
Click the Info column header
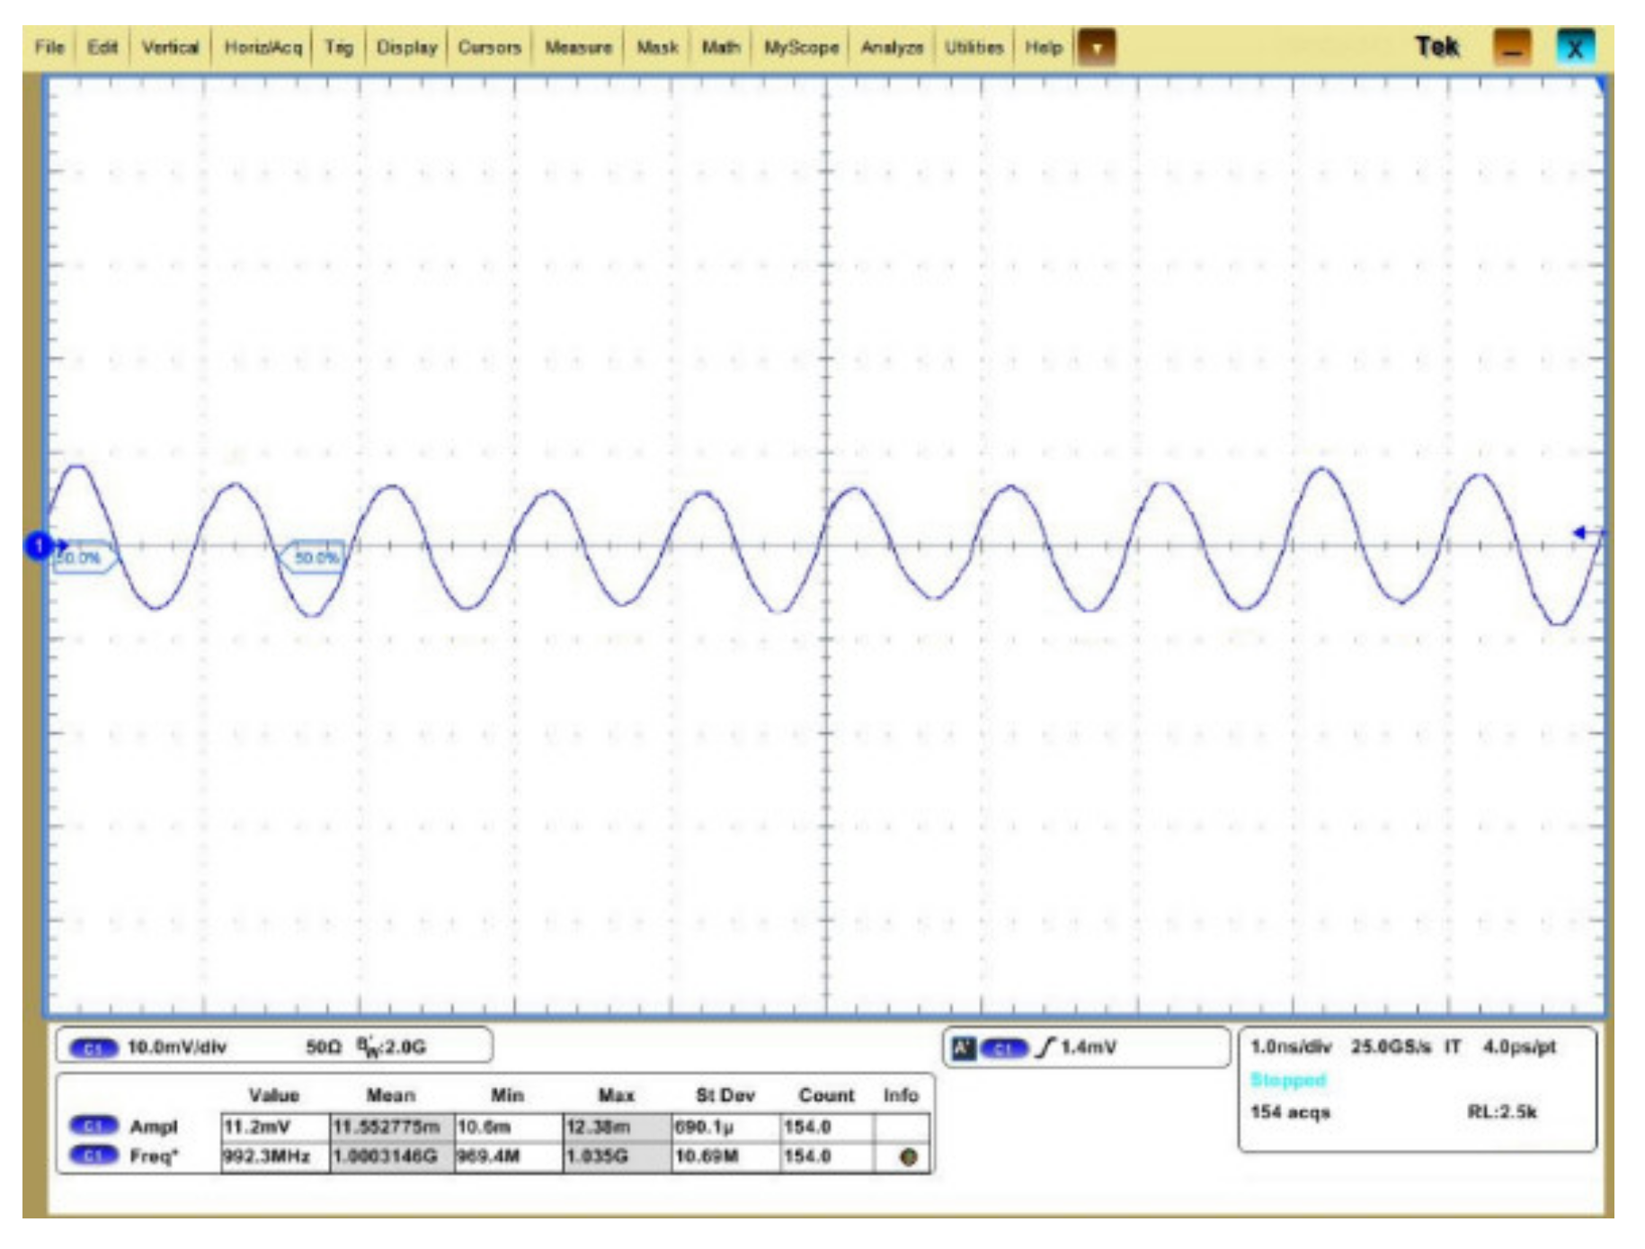click(x=901, y=1095)
